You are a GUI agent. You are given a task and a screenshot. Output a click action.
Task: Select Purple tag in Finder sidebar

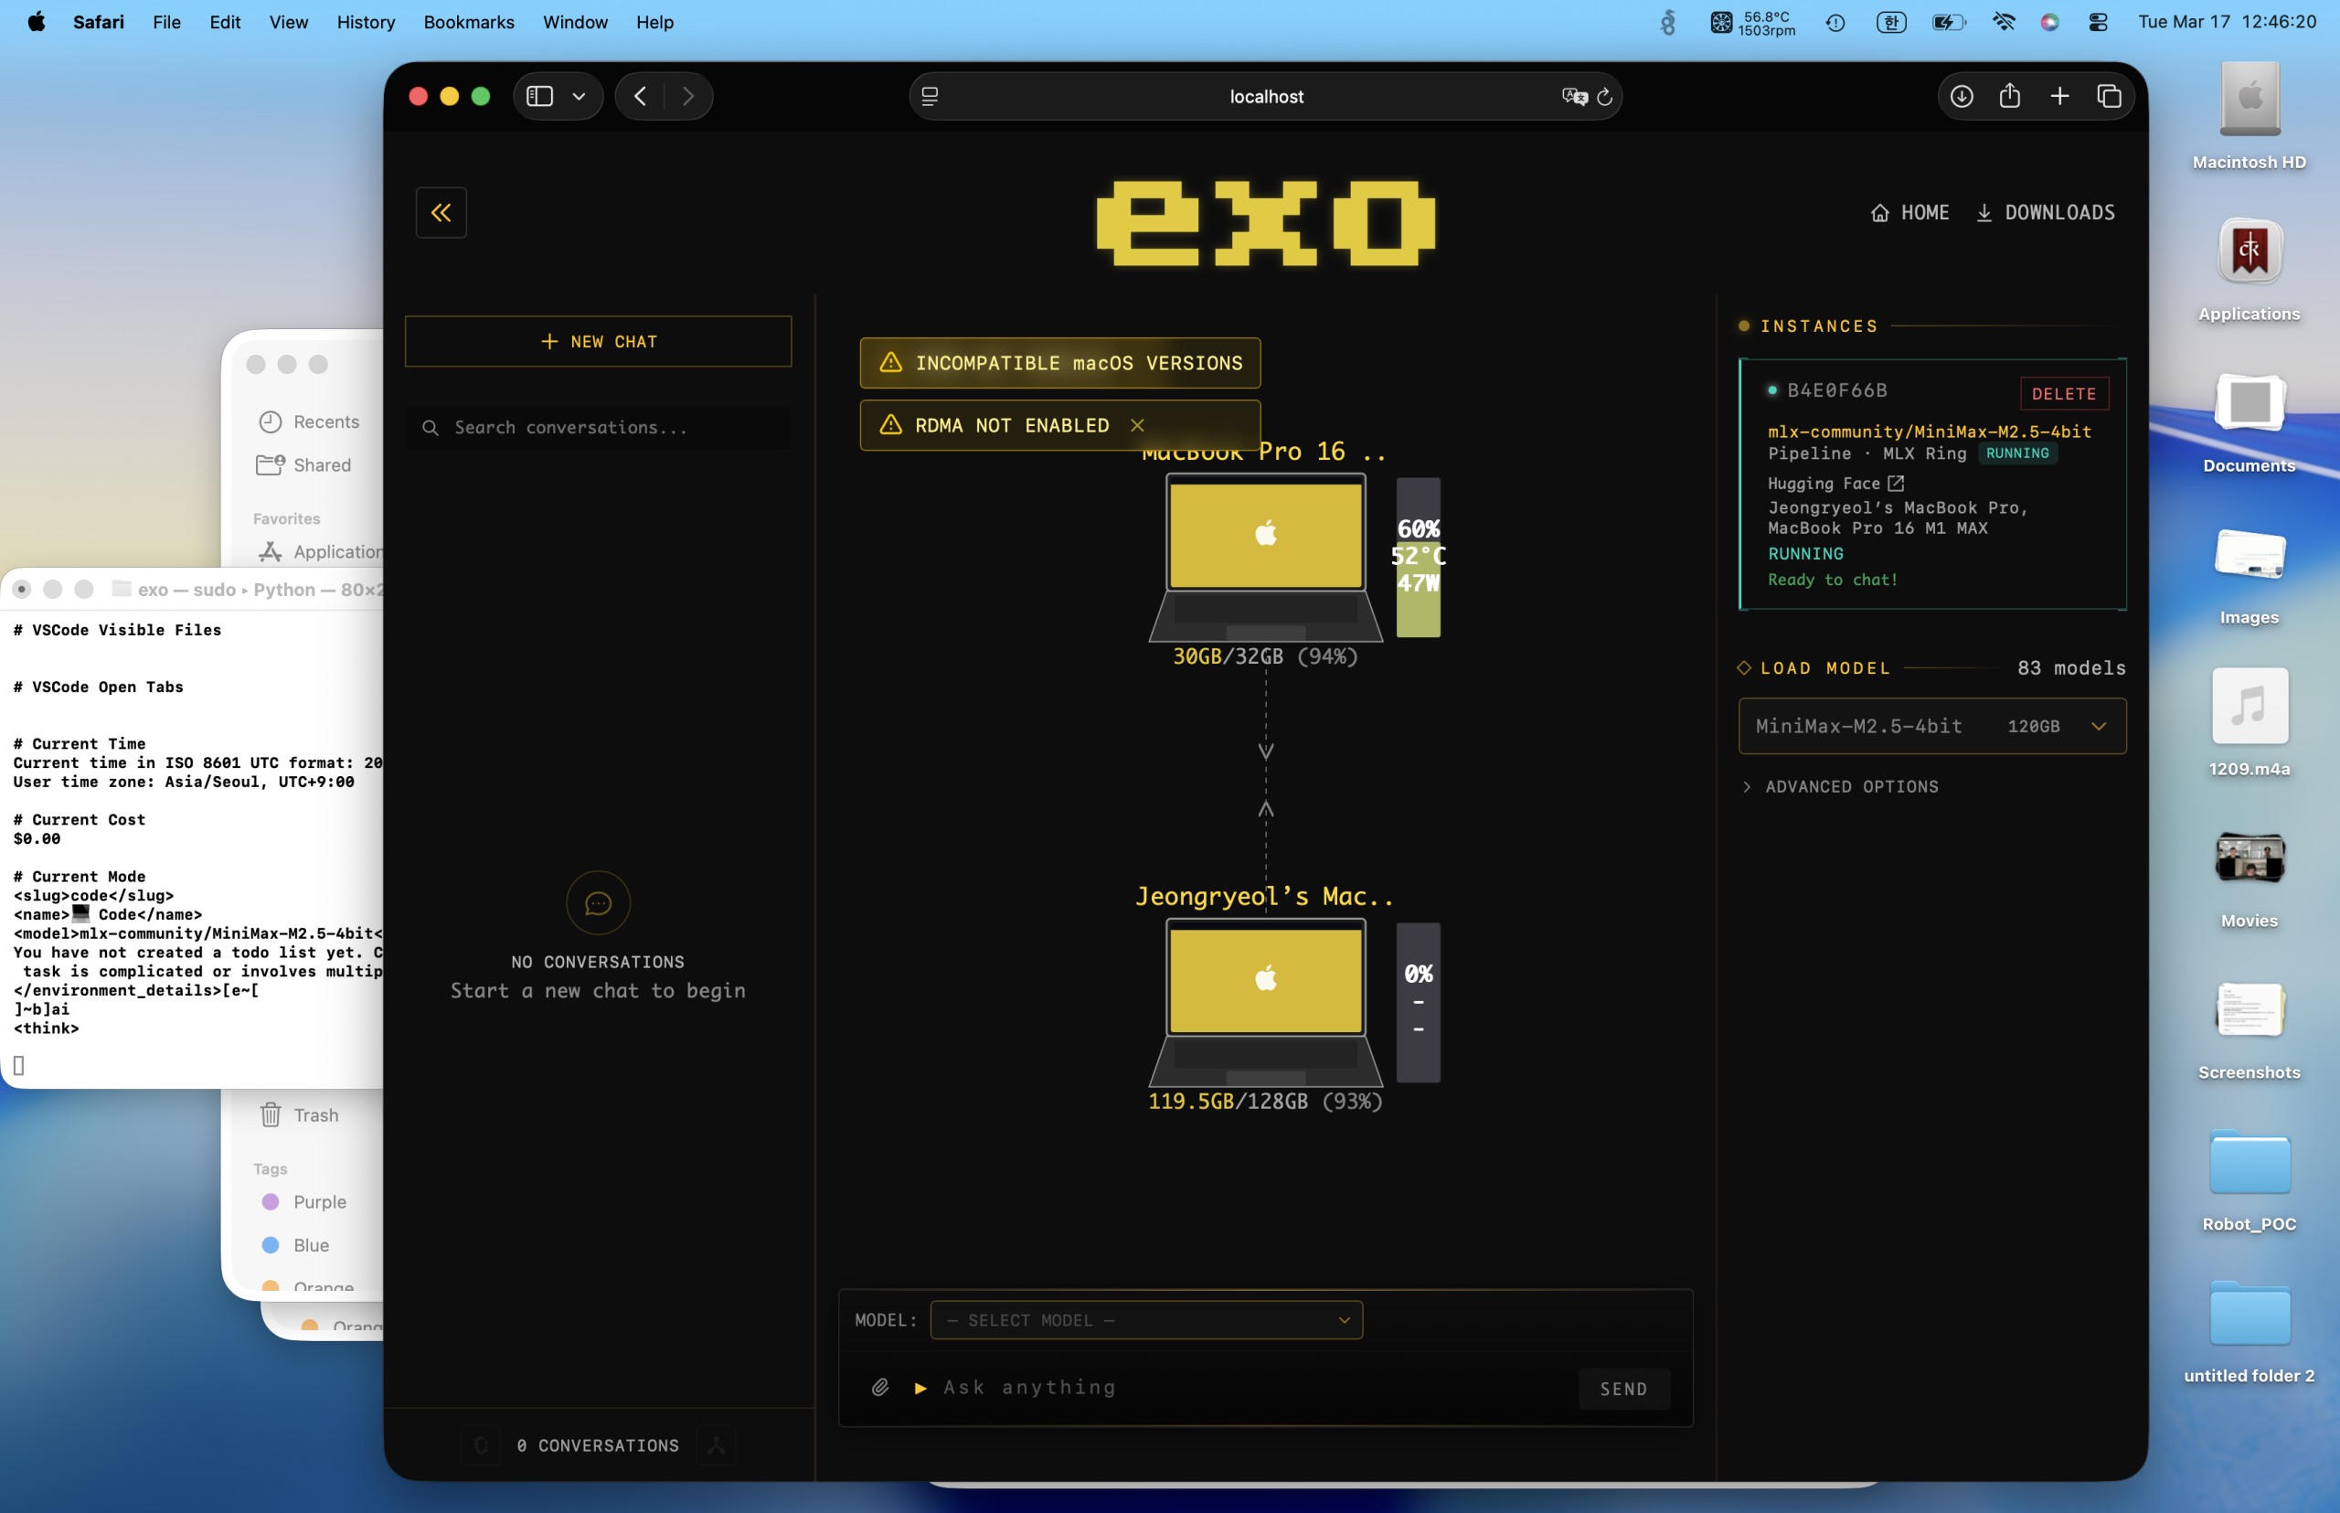tap(303, 1201)
